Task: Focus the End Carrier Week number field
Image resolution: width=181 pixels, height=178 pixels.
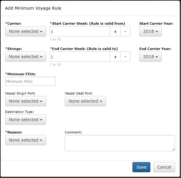Action: pos(80,56)
